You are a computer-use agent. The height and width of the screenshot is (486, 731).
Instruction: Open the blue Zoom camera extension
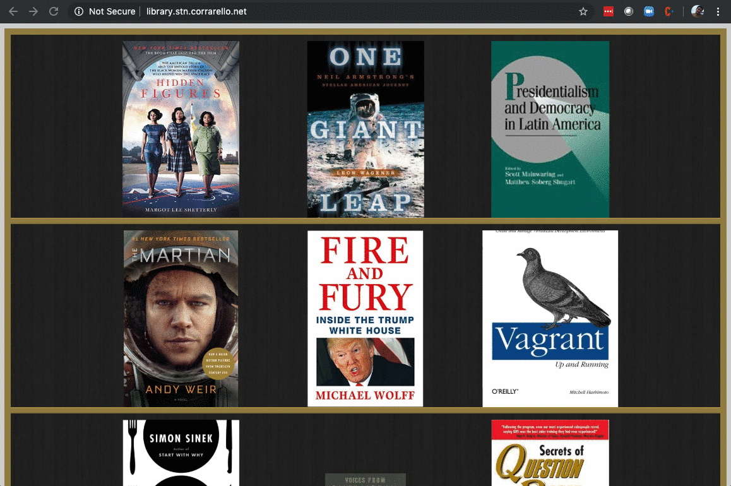tap(649, 11)
